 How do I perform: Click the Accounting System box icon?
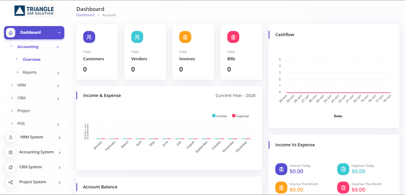[x=11, y=152]
